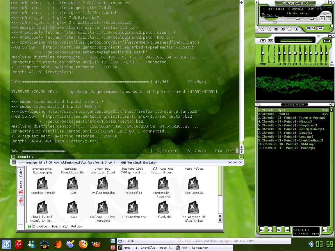Image resolution: width=335 pixels, height=251 pixels.
Task: Launch the red daemon panel icon
Action: click(x=19, y=244)
